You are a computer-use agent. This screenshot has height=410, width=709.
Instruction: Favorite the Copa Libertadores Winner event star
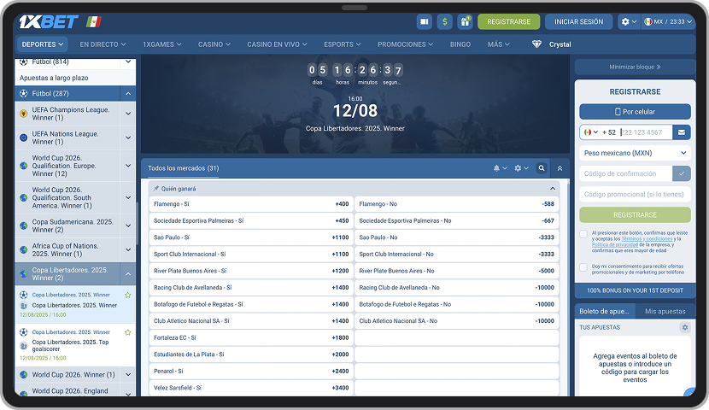click(x=128, y=296)
